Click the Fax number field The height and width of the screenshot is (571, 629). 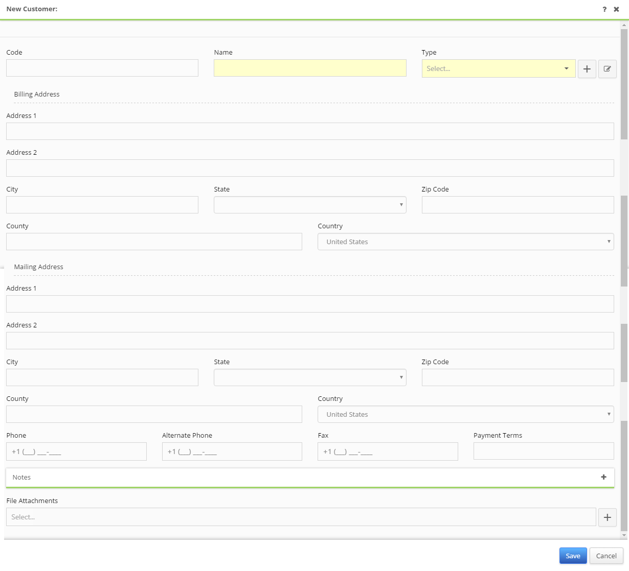point(388,451)
